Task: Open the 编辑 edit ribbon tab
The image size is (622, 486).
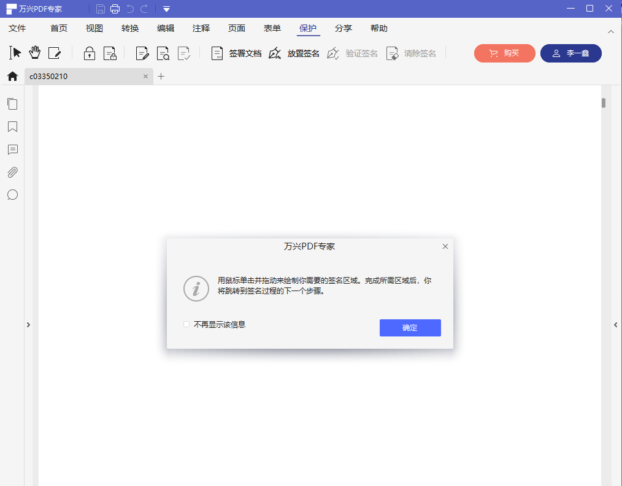Action: (166, 28)
